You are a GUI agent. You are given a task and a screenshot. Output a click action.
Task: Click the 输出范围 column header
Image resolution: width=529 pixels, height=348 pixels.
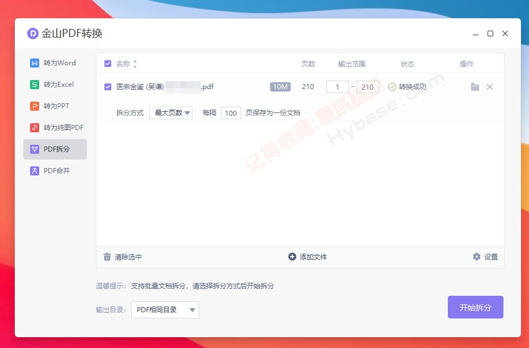coord(352,64)
